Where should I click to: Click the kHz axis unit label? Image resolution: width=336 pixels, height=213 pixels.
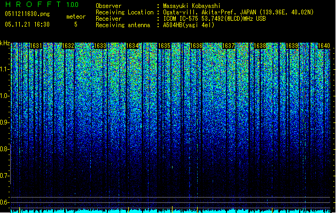[x=5, y=43]
